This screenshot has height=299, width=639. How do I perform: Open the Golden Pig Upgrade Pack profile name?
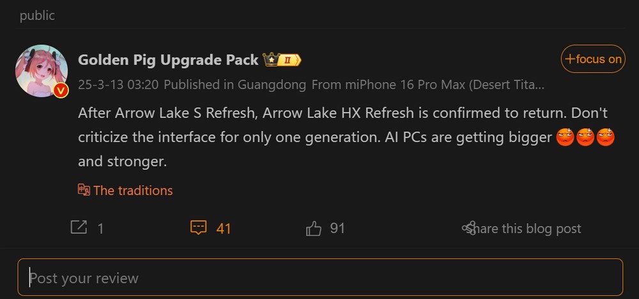click(168, 60)
